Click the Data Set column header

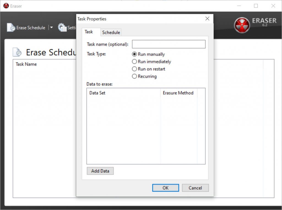tap(124, 93)
